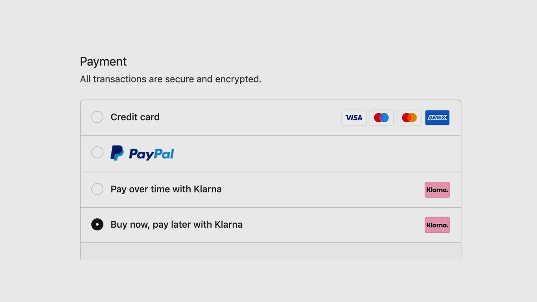Click the Payment section heading

point(103,62)
